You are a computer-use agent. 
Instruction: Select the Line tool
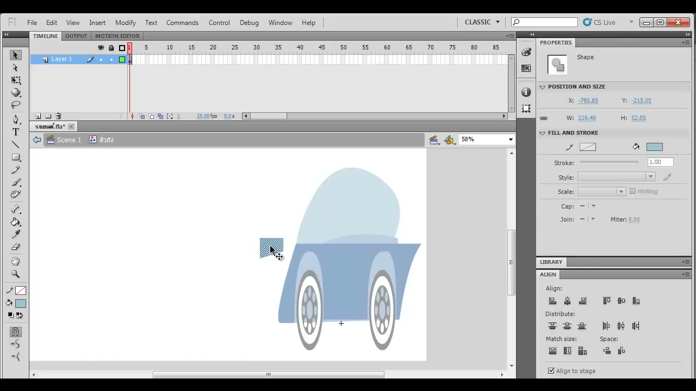point(16,145)
